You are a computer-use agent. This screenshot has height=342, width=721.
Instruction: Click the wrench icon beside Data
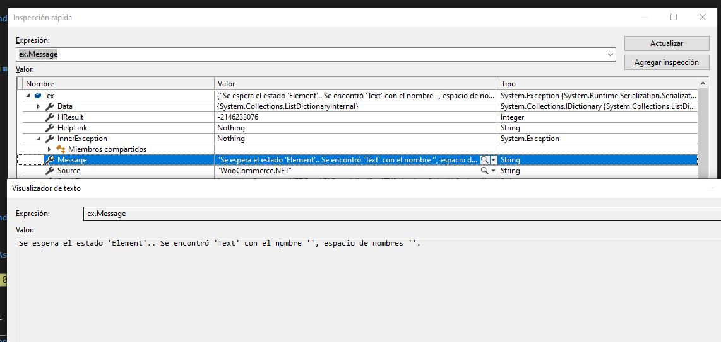point(50,106)
